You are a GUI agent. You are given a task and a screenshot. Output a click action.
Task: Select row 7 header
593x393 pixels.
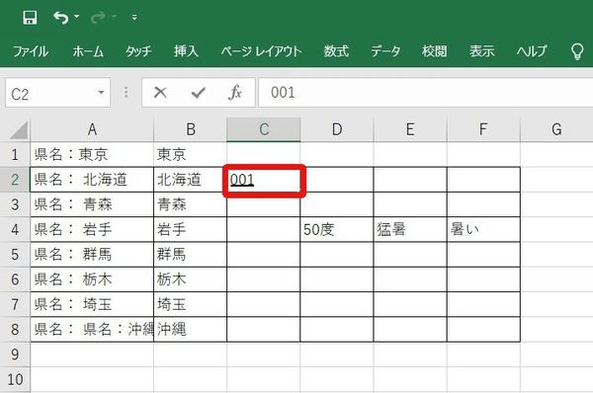[15, 304]
